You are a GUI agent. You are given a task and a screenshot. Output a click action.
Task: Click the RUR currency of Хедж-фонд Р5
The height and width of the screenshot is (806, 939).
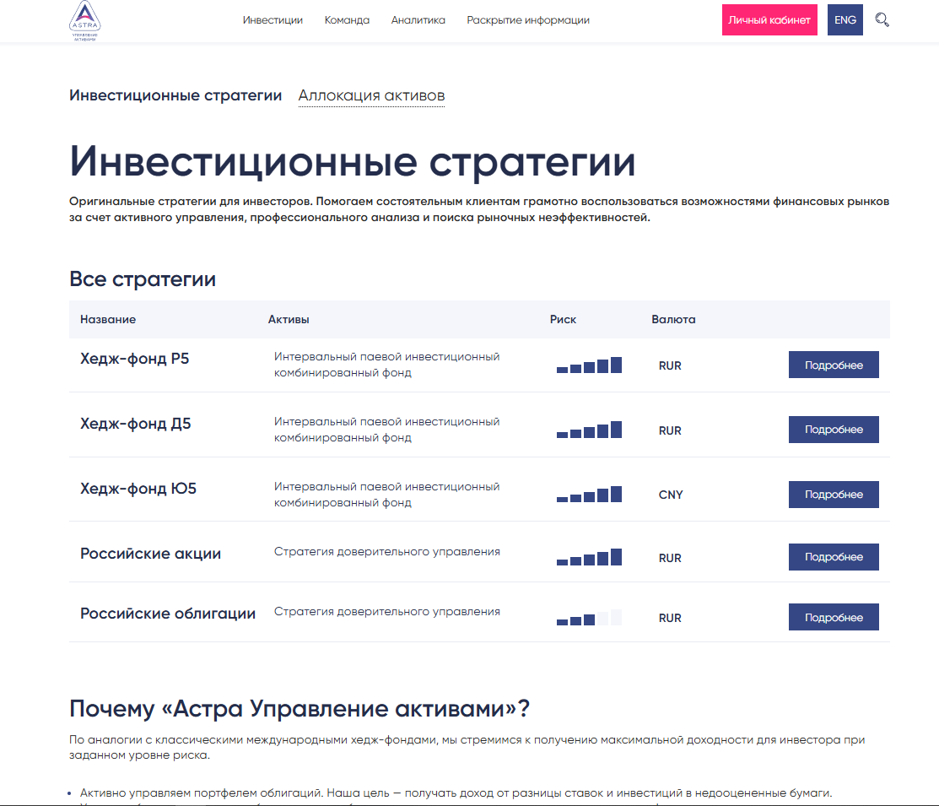670,365
